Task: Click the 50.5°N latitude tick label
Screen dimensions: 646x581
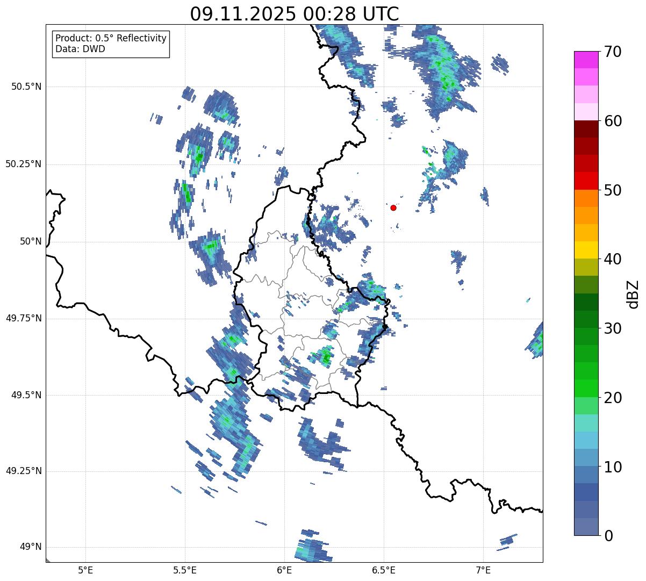Action: [26, 87]
